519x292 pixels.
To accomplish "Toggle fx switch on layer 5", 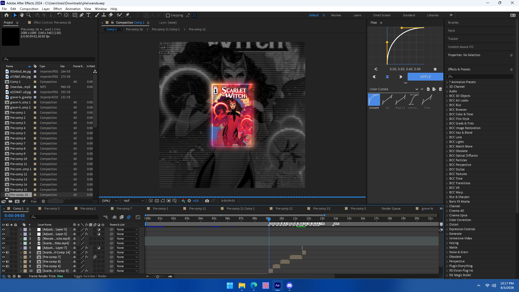I will pos(86,248).
